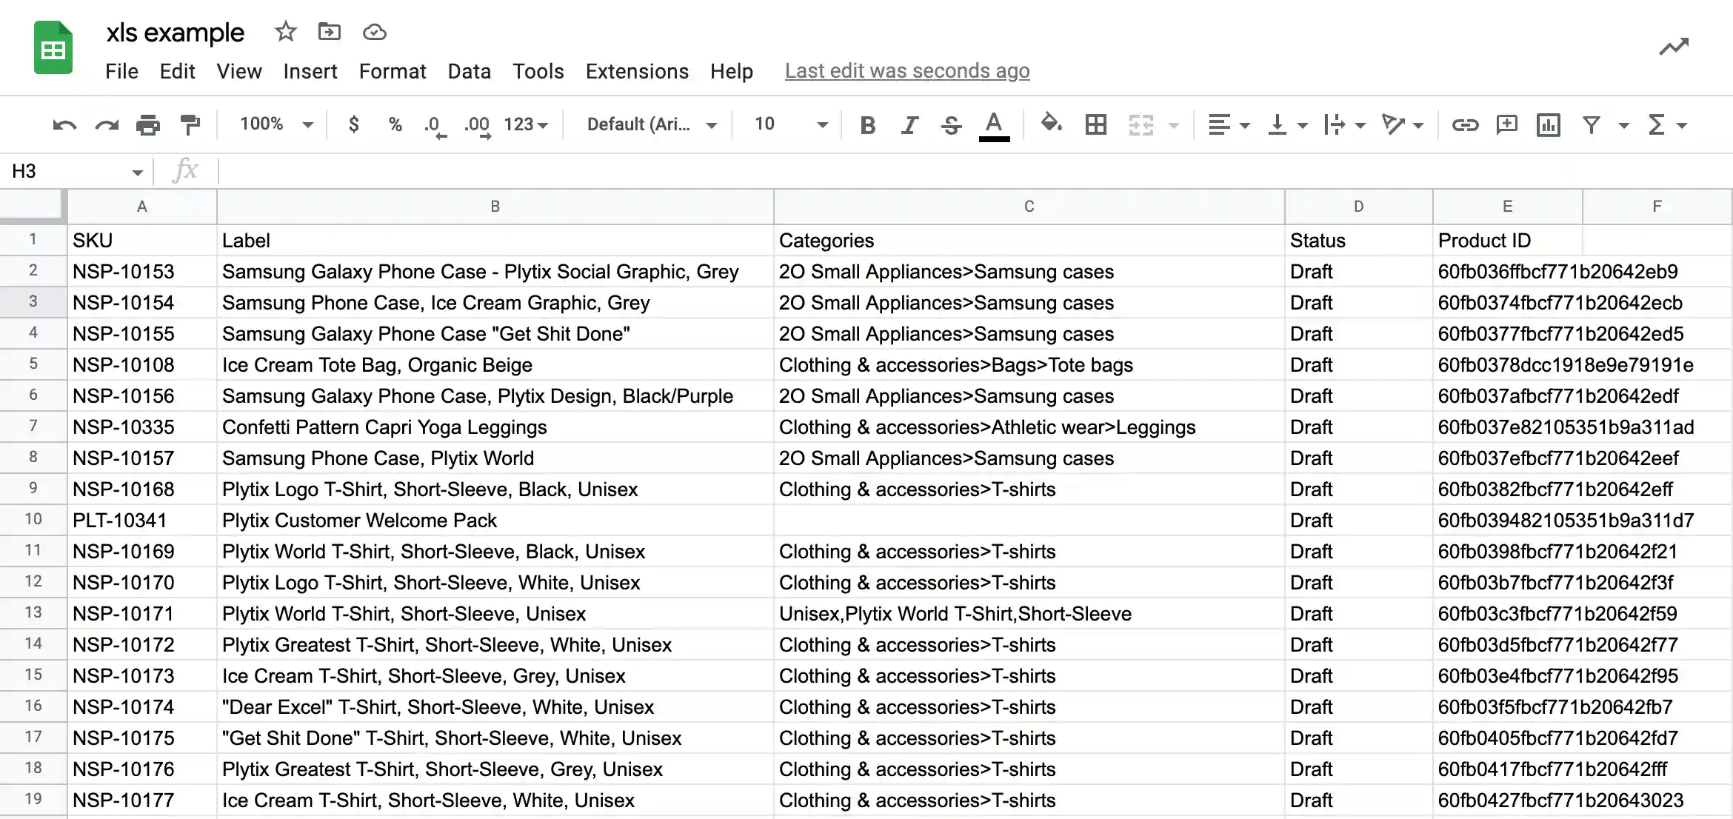Toggle strikethrough formatting
1733x819 pixels.
coord(951,125)
